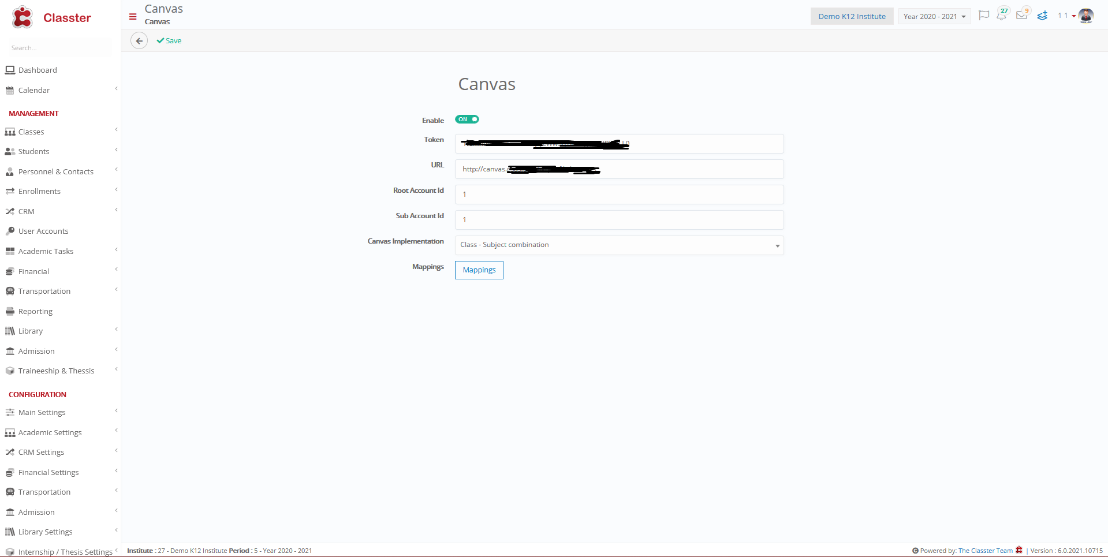Click the Library books icon
The width and height of the screenshot is (1108, 557).
coord(10,331)
